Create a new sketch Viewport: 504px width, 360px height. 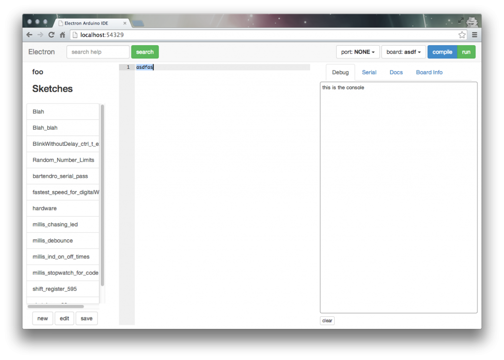click(x=42, y=318)
